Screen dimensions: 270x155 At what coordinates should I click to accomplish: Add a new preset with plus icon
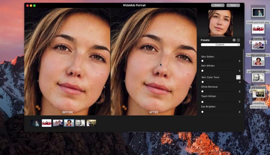(x=234, y=40)
